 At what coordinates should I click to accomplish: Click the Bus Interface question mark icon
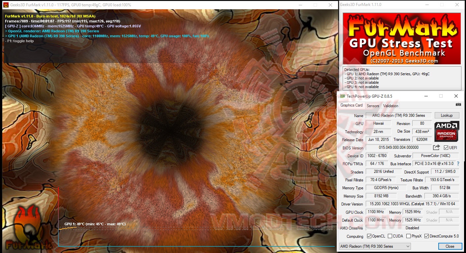click(458, 164)
